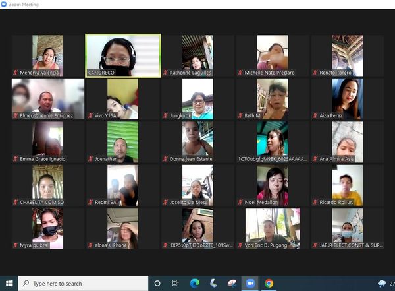The height and width of the screenshot is (291, 395).
Task: Click the Zoom icon in the taskbar
Action: coord(250,283)
